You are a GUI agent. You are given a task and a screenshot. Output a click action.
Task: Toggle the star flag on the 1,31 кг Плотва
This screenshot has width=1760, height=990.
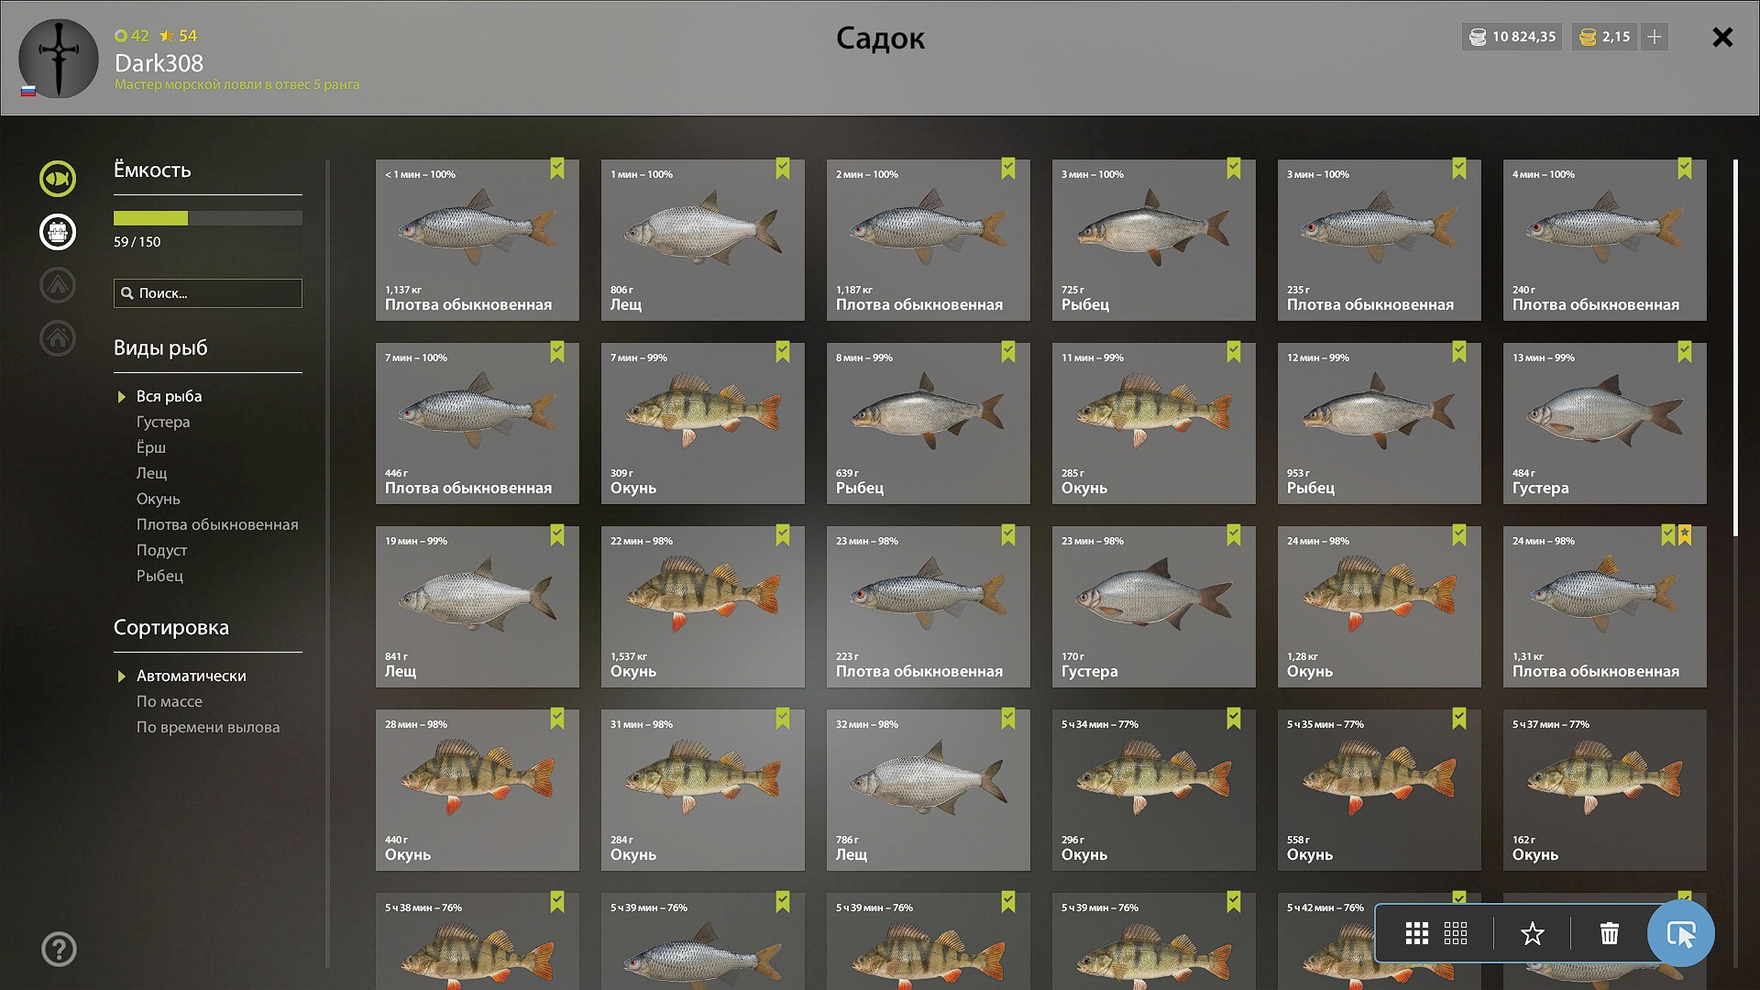coord(1685,535)
